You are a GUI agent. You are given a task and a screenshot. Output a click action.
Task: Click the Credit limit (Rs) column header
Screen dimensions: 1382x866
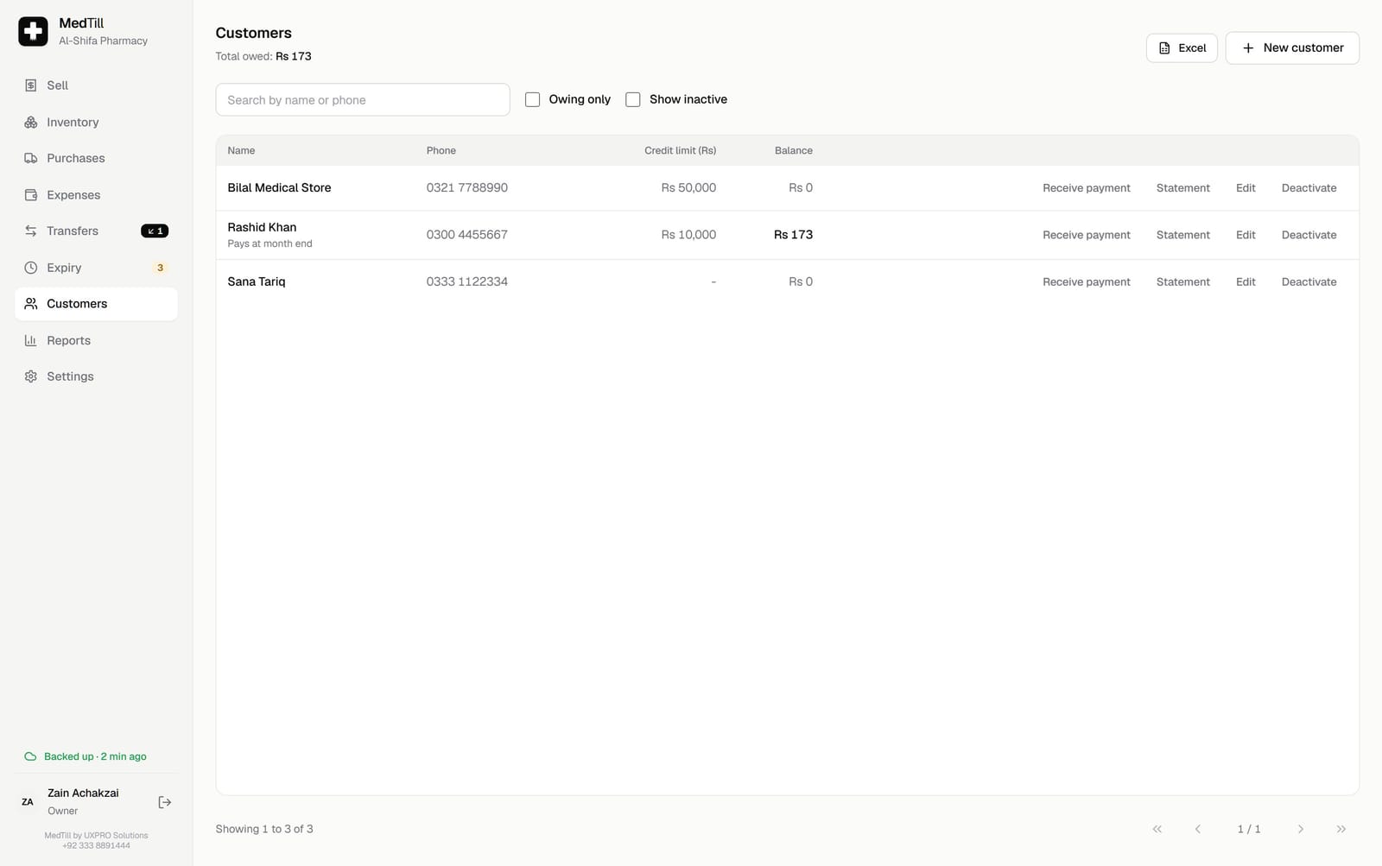click(x=680, y=150)
